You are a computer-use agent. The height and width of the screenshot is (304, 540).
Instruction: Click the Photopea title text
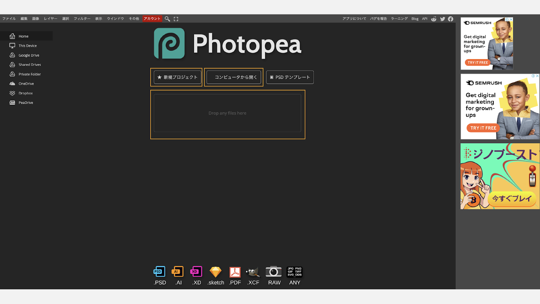point(247,44)
